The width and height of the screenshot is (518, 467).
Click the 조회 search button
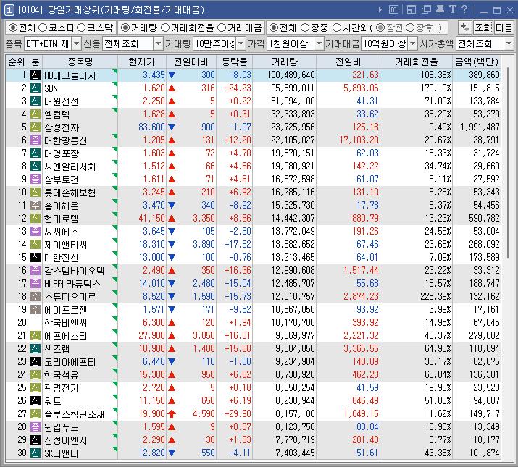tap(483, 28)
